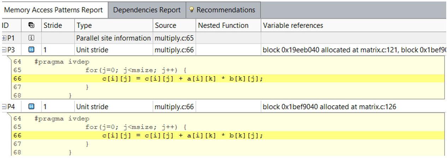Open the Dependencies Report tab
This screenshot has height=161, width=448.
click(147, 10)
